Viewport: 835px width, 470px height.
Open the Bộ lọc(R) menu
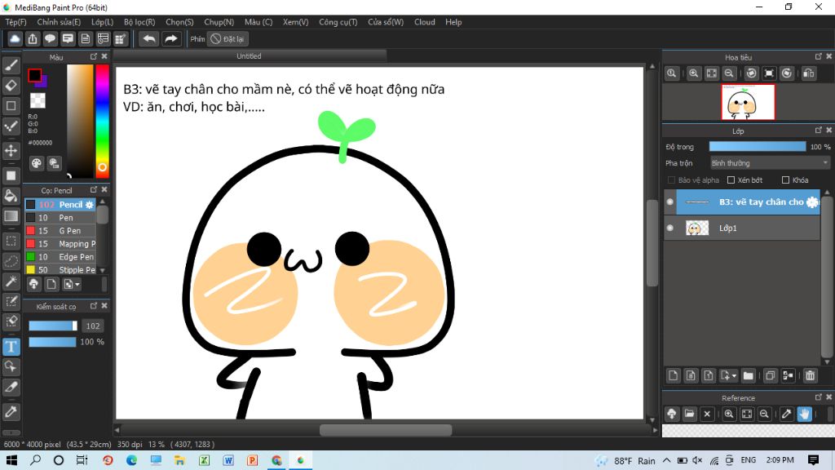point(139,22)
